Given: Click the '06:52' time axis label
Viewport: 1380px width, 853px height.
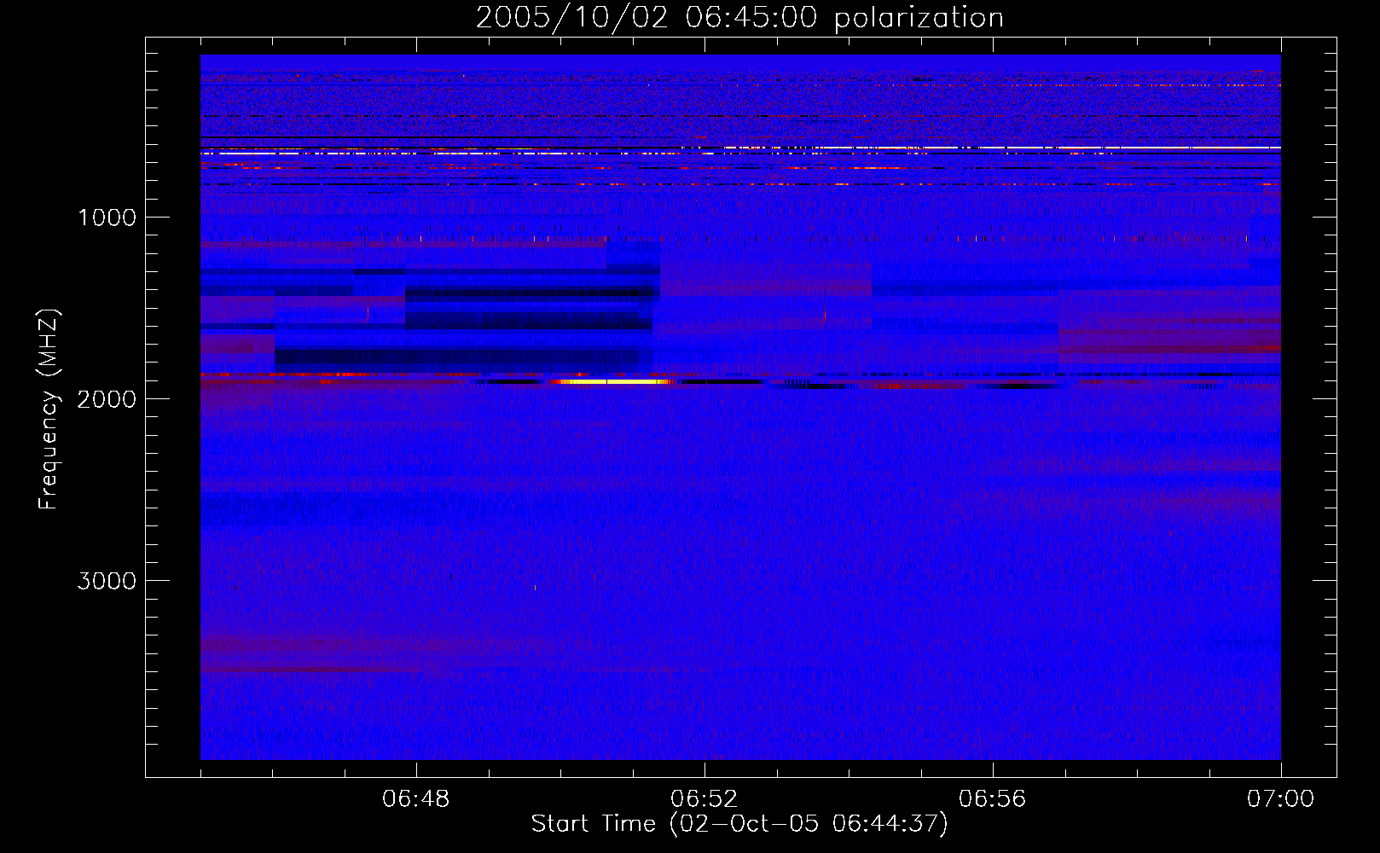Looking at the screenshot, I should tap(704, 799).
